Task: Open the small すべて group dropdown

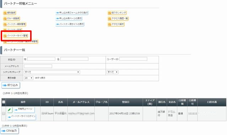Action: pyautogui.click(x=113, y=72)
